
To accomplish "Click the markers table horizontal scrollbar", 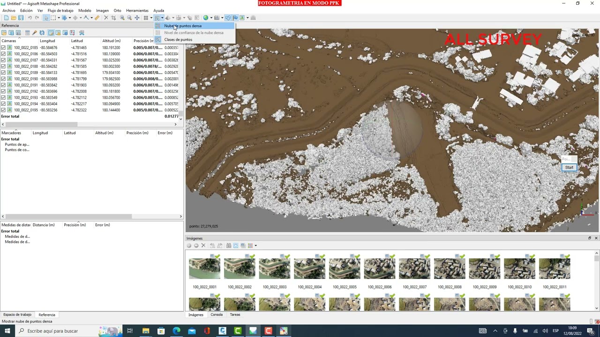I will pyautogui.click(x=92, y=216).
